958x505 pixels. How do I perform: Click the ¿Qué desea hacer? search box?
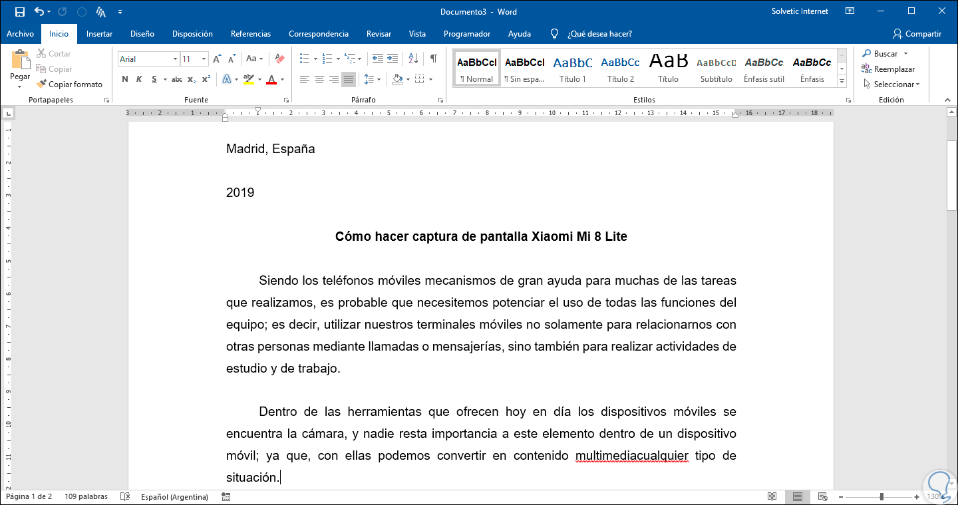(599, 34)
